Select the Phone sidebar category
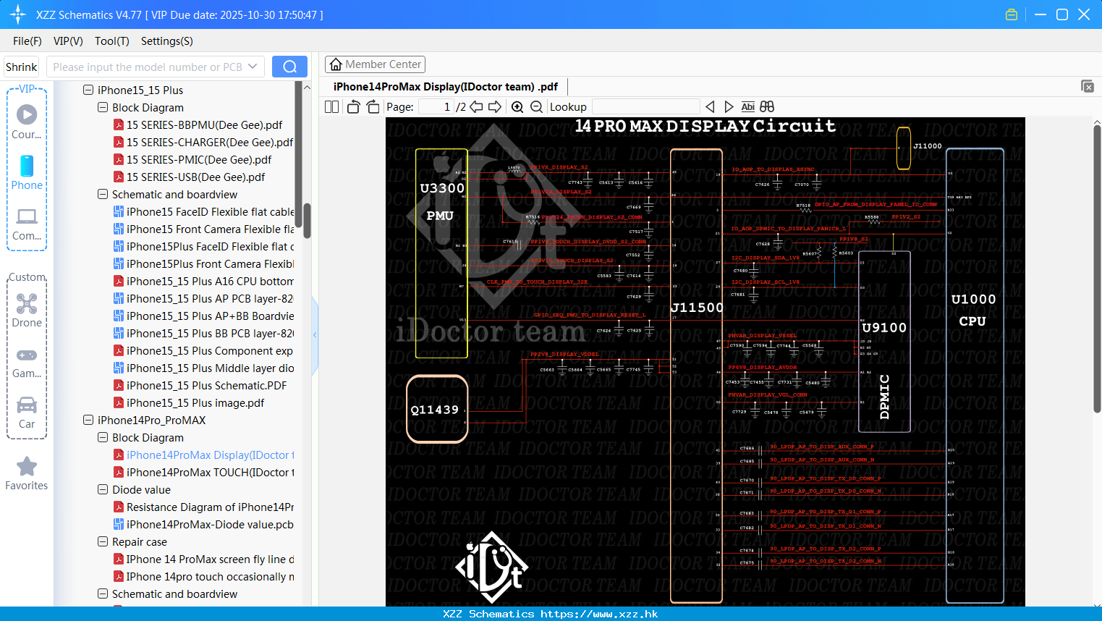1102x621 pixels. tap(27, 173)
